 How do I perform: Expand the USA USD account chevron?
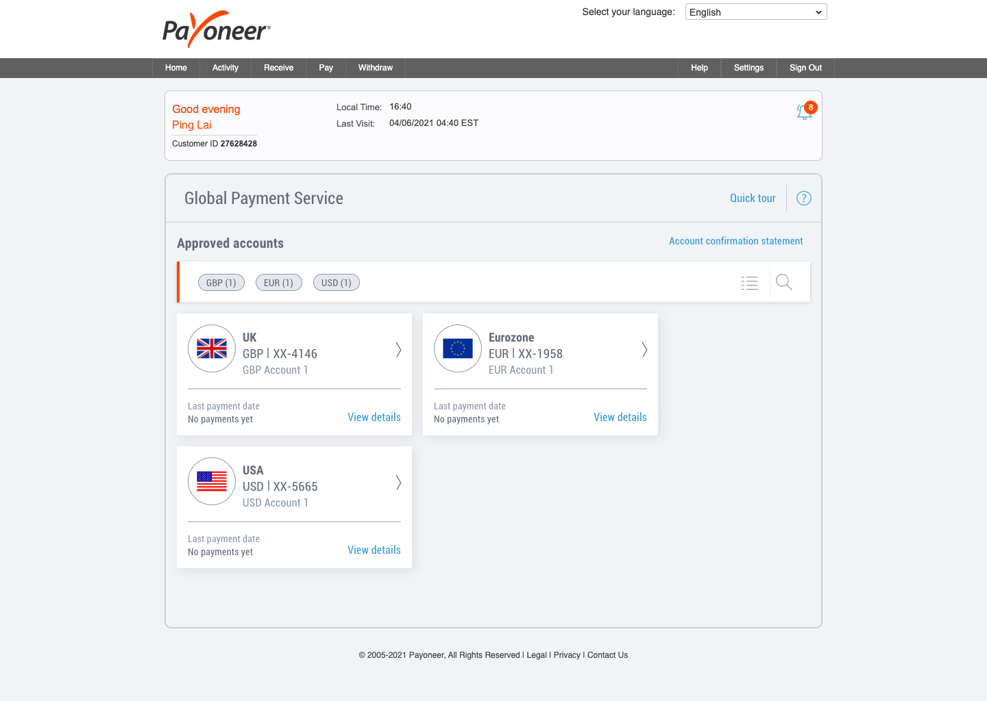pos(398,483)
